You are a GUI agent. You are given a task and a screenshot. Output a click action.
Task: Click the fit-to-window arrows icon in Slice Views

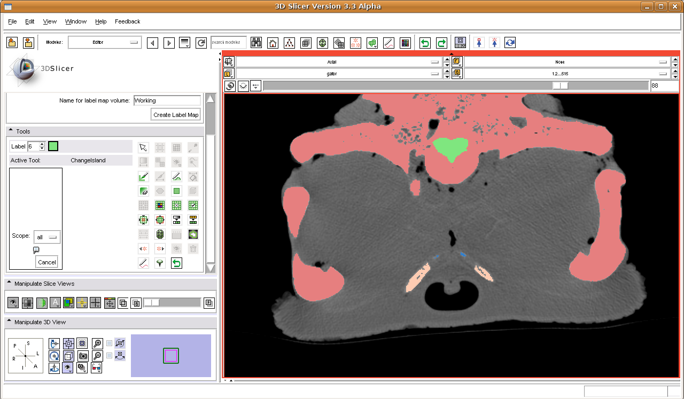coord(110,303)
